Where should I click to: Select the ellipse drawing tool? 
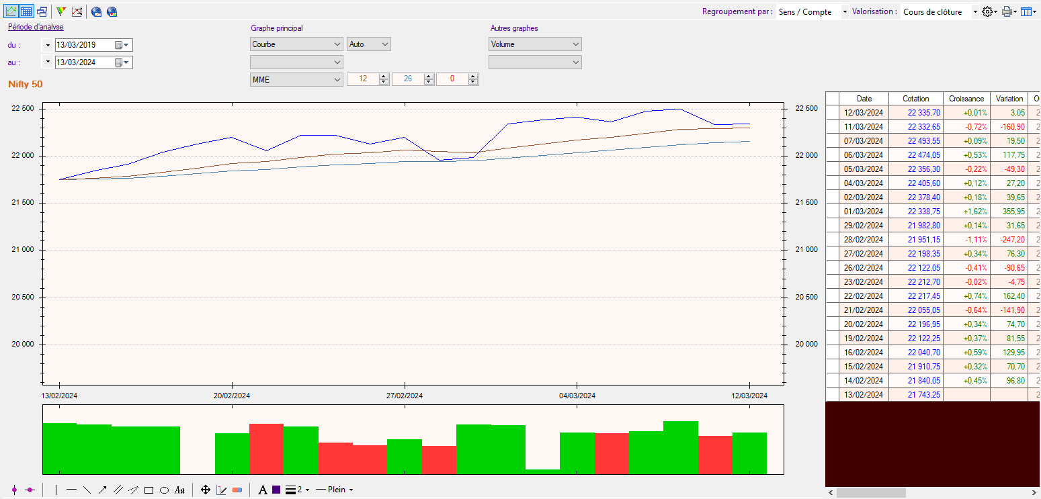[x=164, y=490]
